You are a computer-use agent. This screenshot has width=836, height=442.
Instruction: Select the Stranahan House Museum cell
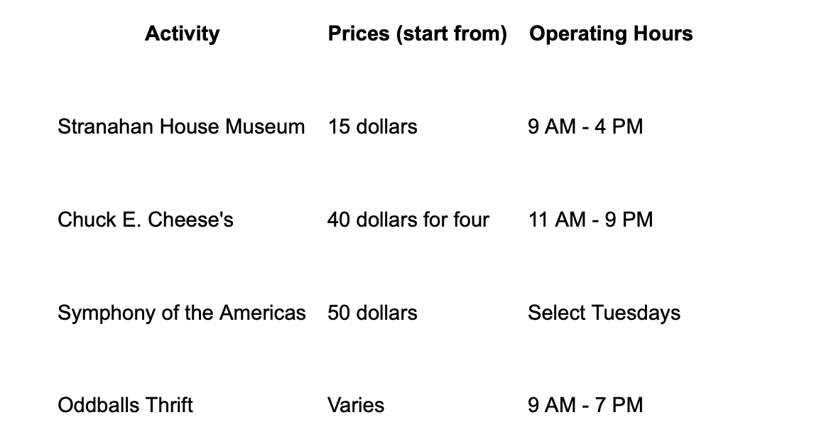point(181,127)
